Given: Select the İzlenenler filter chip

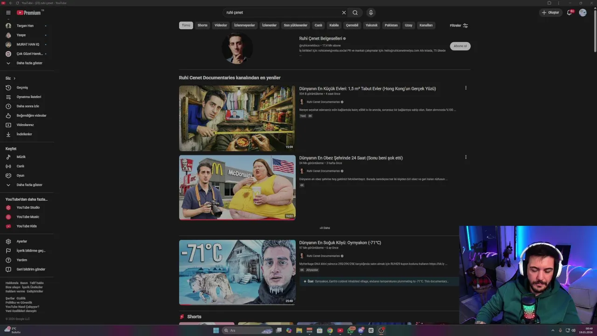Looking at the screenshot, I should pos(269,25).
